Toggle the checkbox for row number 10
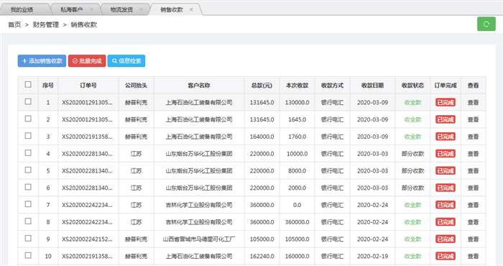Viewport: 503px width, 266px height. pos(28,255)
